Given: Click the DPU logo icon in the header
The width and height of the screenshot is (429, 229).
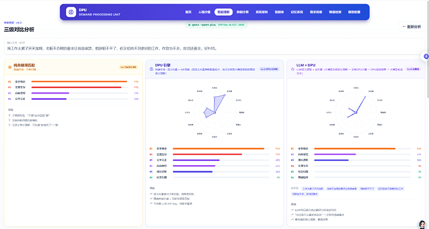Looking at the screenshot, I should (71, 12).
